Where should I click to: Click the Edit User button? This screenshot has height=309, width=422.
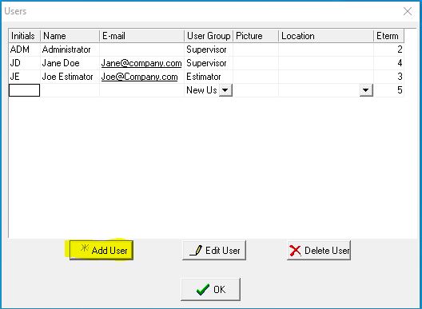(214, 250)
